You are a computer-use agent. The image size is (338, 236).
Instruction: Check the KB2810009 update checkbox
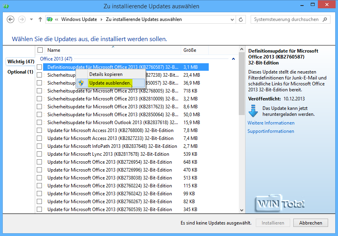pos(39,99)
